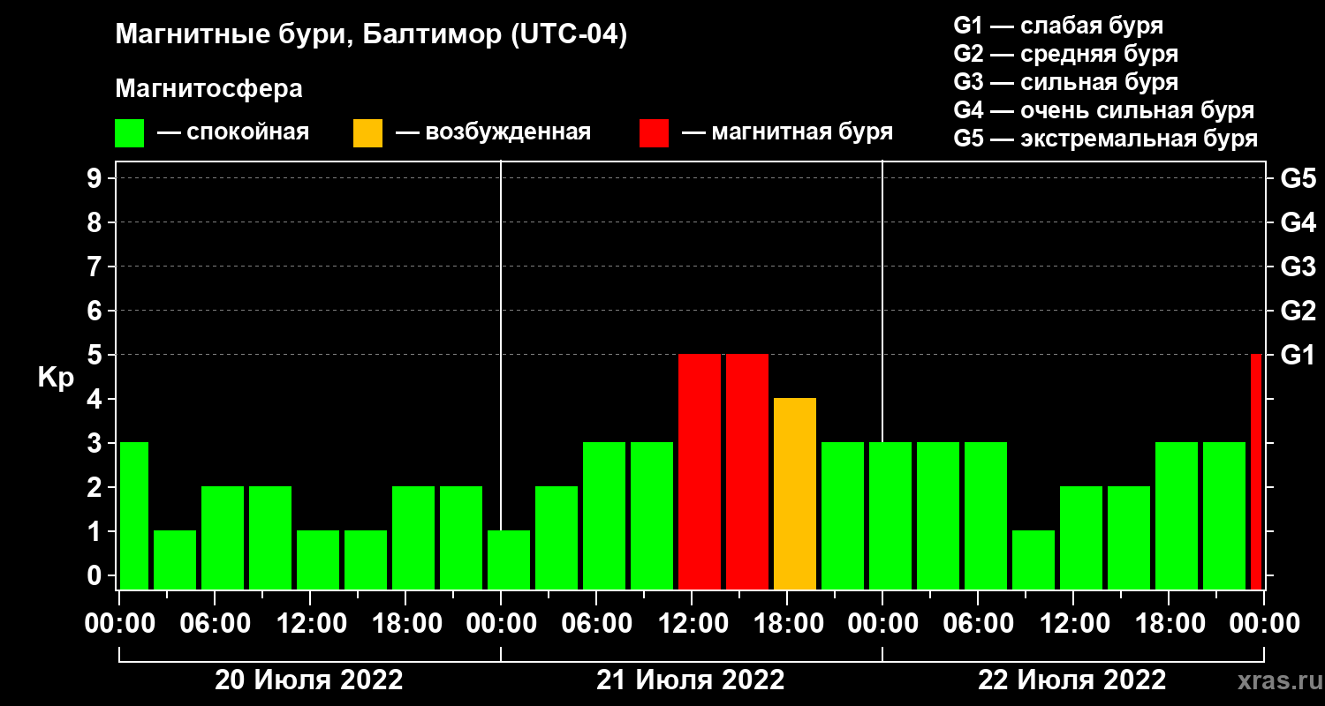This screenshot has width=1325, height=706.
Task: Select the green bar starting at 06:00 on 21 July
Action: pos(604,516)
